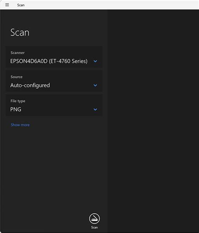Click the Show more link
The image size is (199, 233).
20,125
